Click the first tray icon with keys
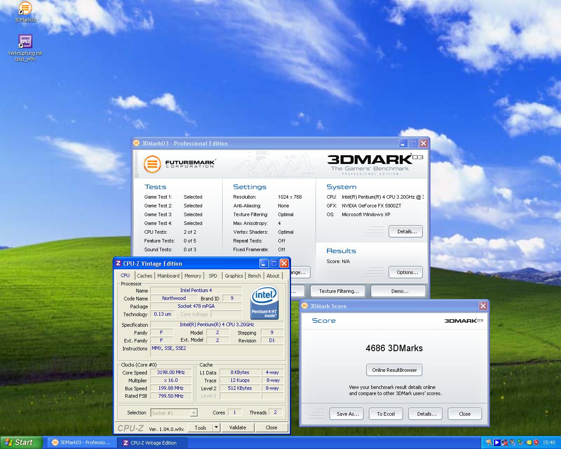This screenshot has width=561, height=449. (489, 442)
